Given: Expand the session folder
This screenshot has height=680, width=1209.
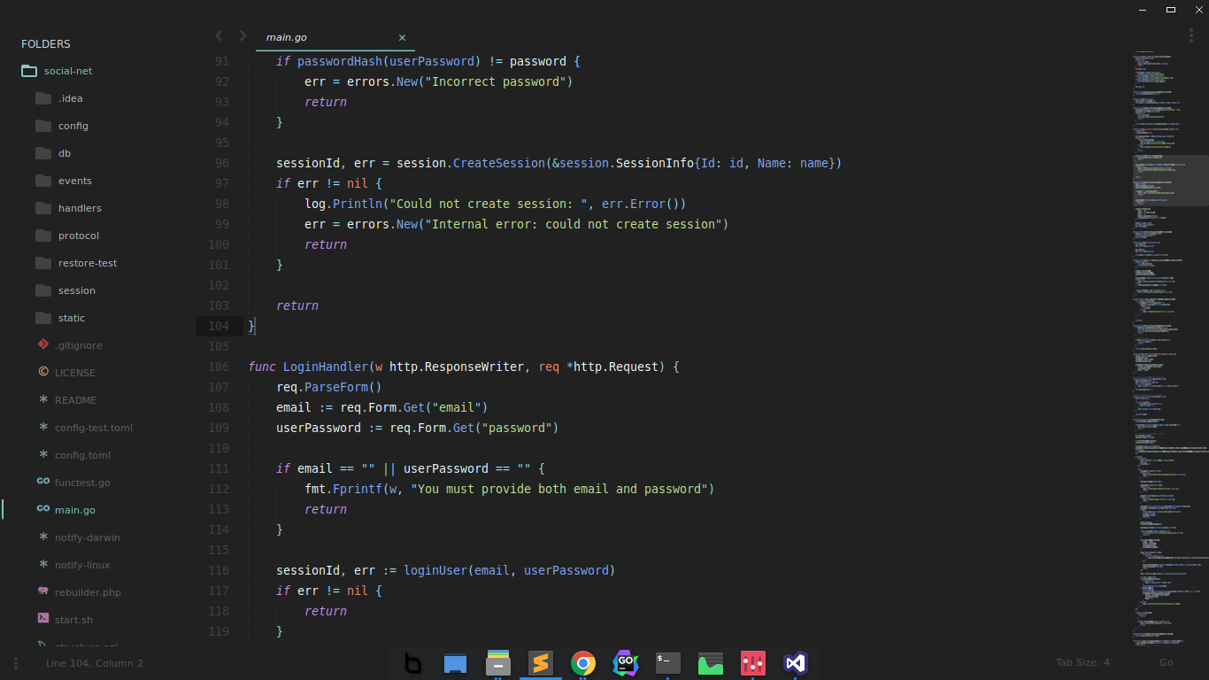Looking at the screenshot, I should click(x=43, y=290).
